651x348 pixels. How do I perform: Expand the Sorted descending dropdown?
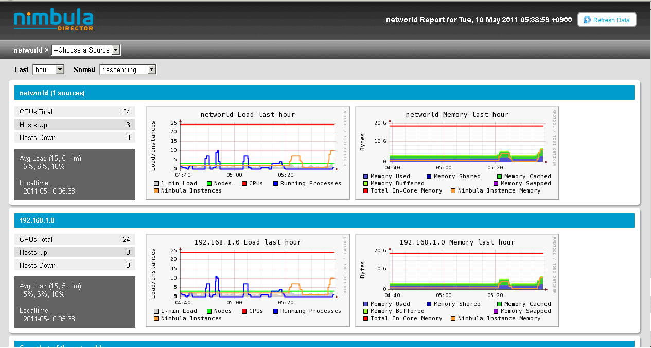coord(128,69)
